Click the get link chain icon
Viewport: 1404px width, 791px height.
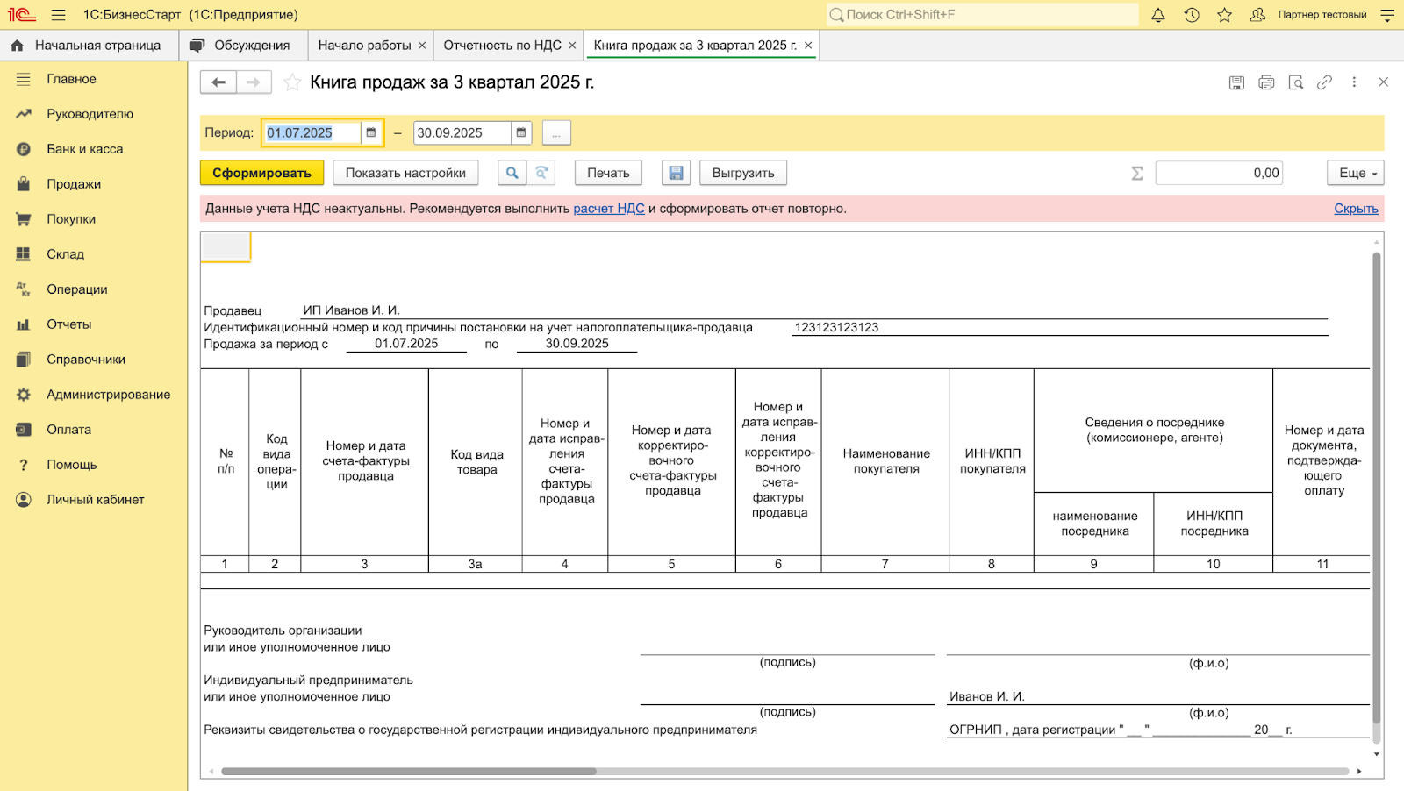pos(1325,82)
